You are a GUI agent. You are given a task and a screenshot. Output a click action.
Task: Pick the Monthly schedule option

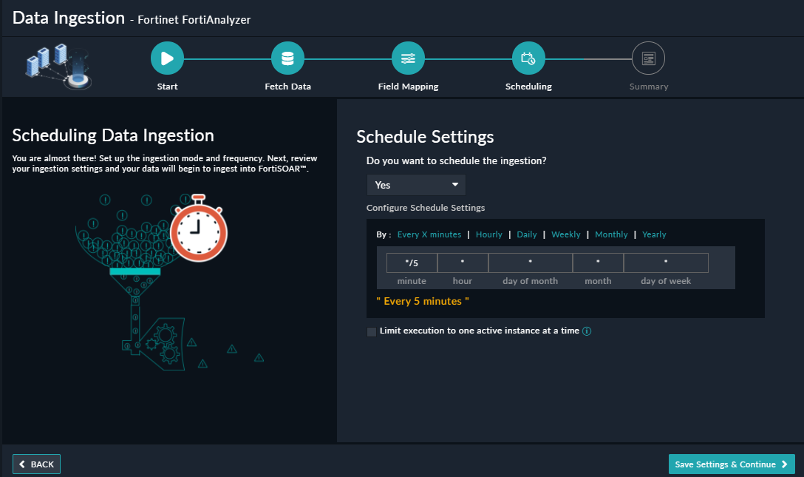click(611, 234)
